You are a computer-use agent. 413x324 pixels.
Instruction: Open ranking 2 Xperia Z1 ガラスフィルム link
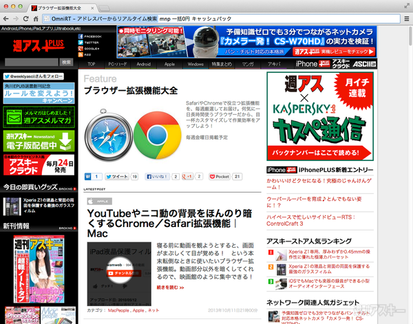[x=329, y=269]
